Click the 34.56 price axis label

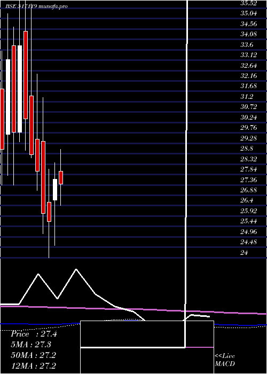[x=248, y=24]
